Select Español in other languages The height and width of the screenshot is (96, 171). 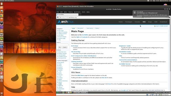(x=60, y=70)
